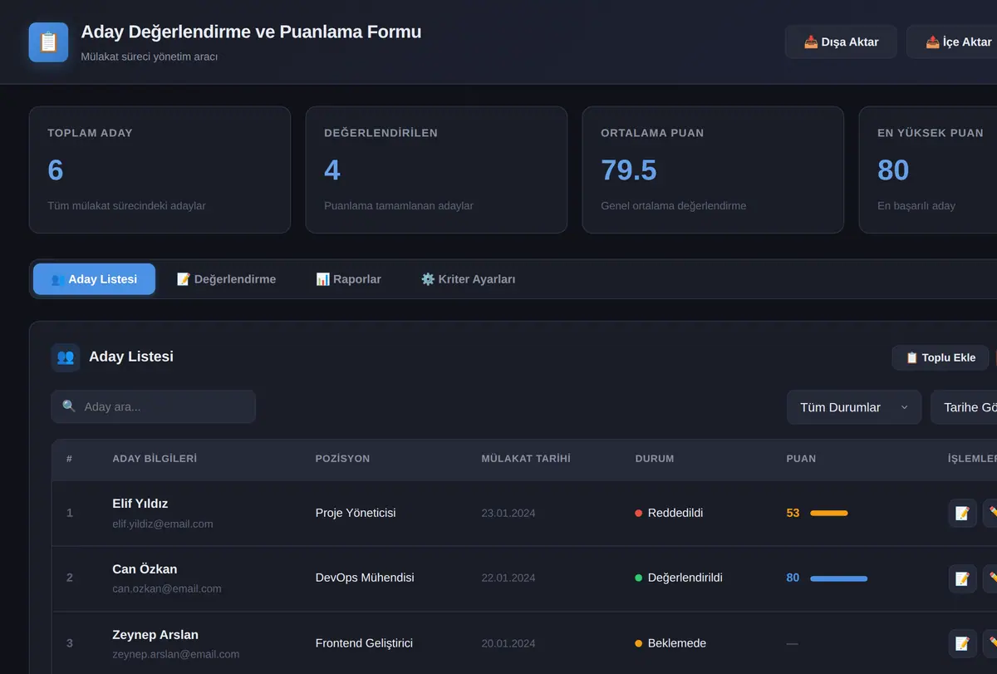The image size is (997, 674).
Task: Click the Pozisyon column header
Action: (x=342, y=459)
